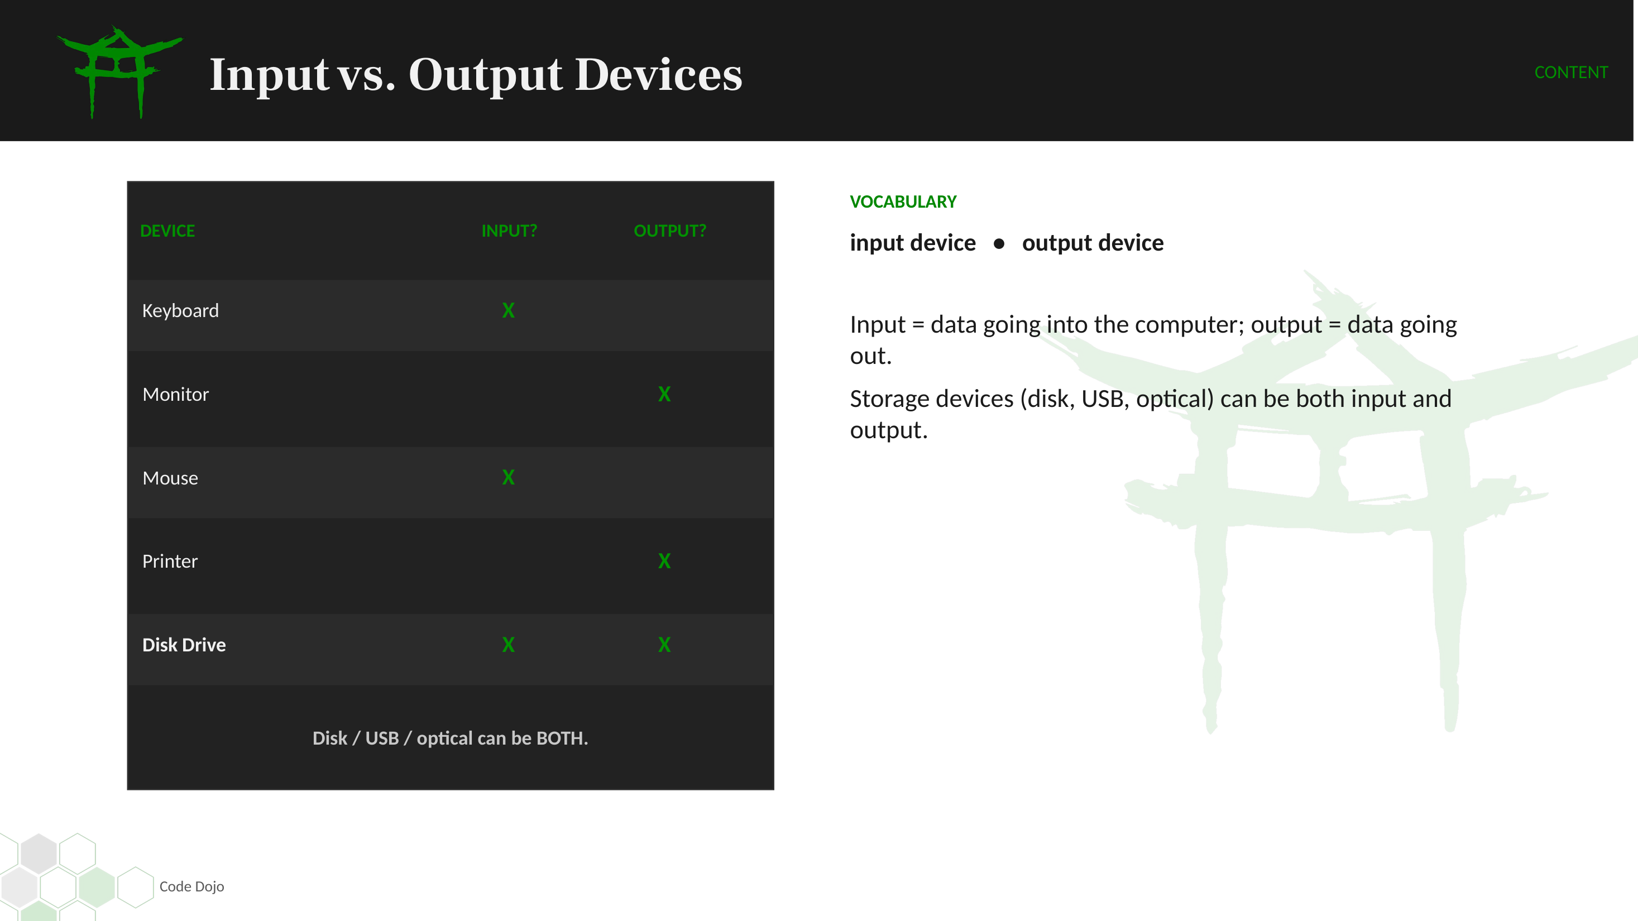1638x921 pixels.
Task: Click the slide title text
Action: point(476,74)
